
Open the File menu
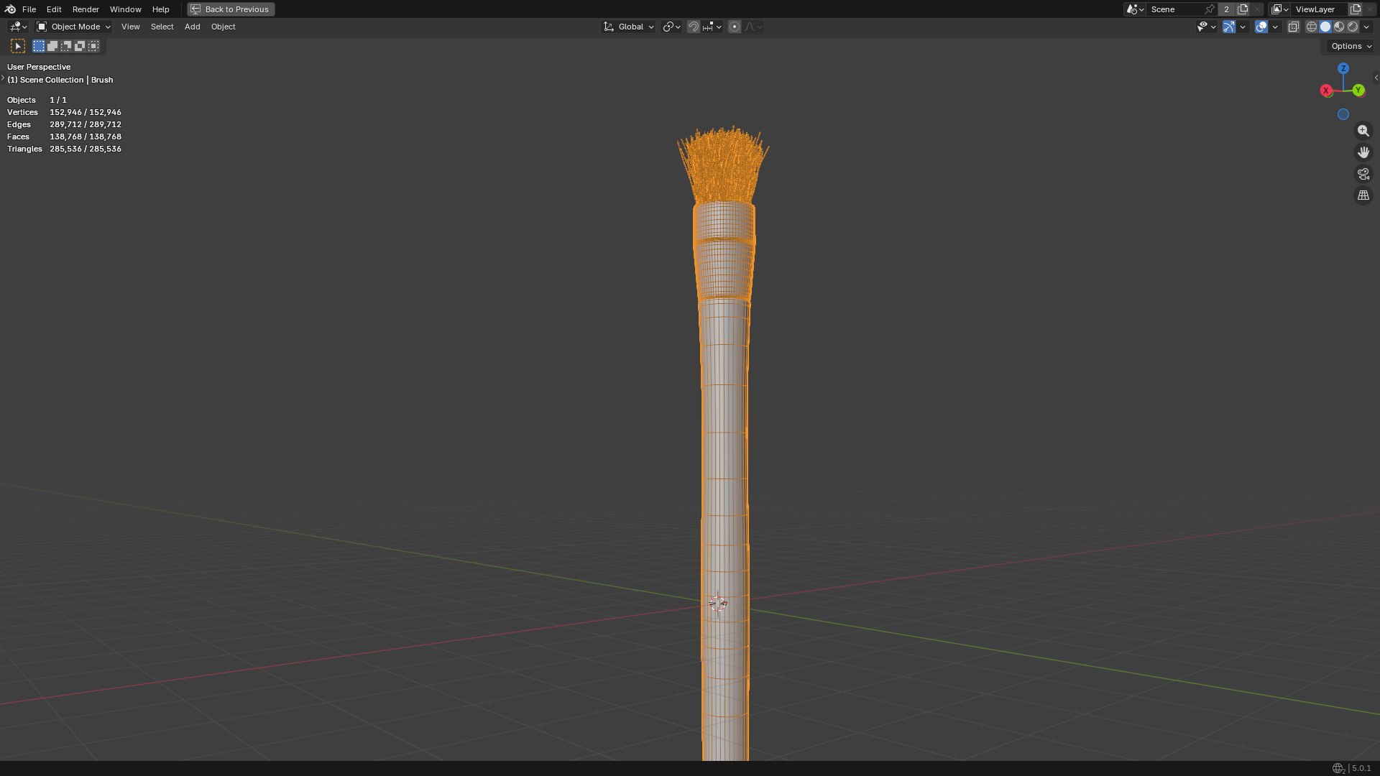click(x=29, y=9)
